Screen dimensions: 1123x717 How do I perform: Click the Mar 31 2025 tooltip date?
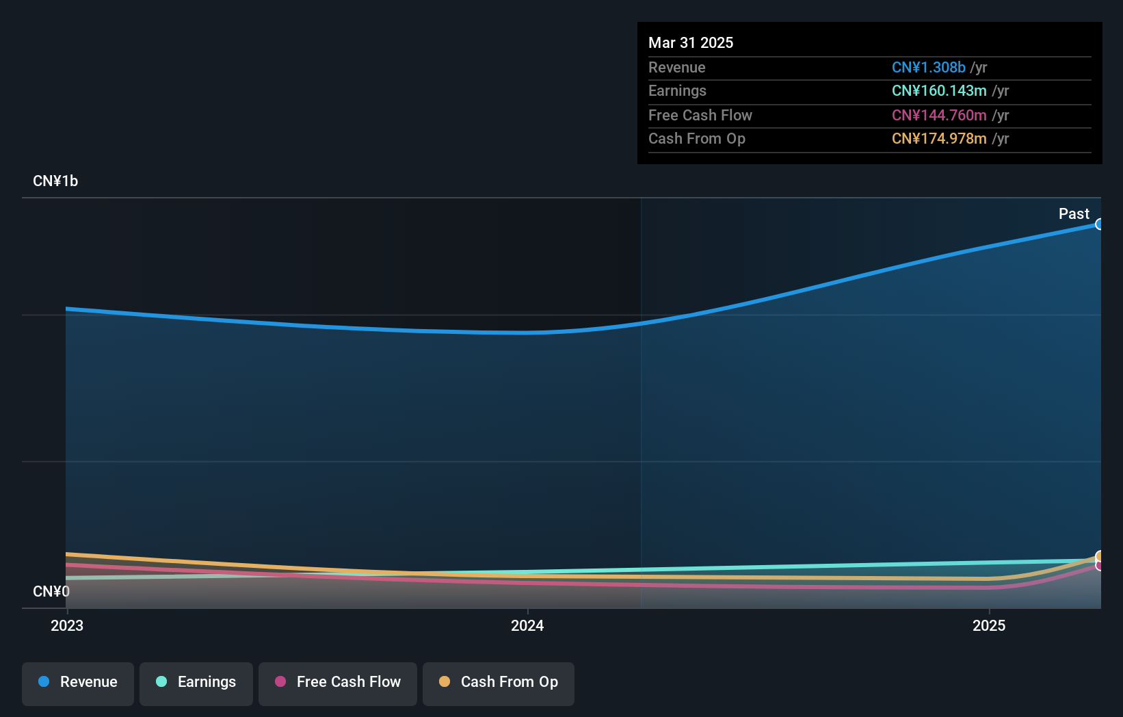[x=691, y=42]
